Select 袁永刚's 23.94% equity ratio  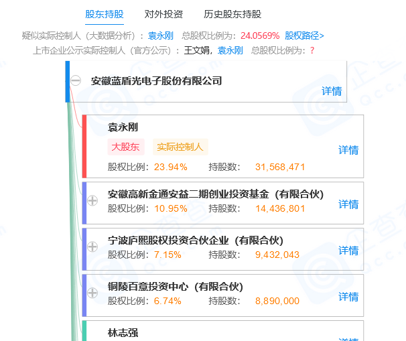click(171, 167)
